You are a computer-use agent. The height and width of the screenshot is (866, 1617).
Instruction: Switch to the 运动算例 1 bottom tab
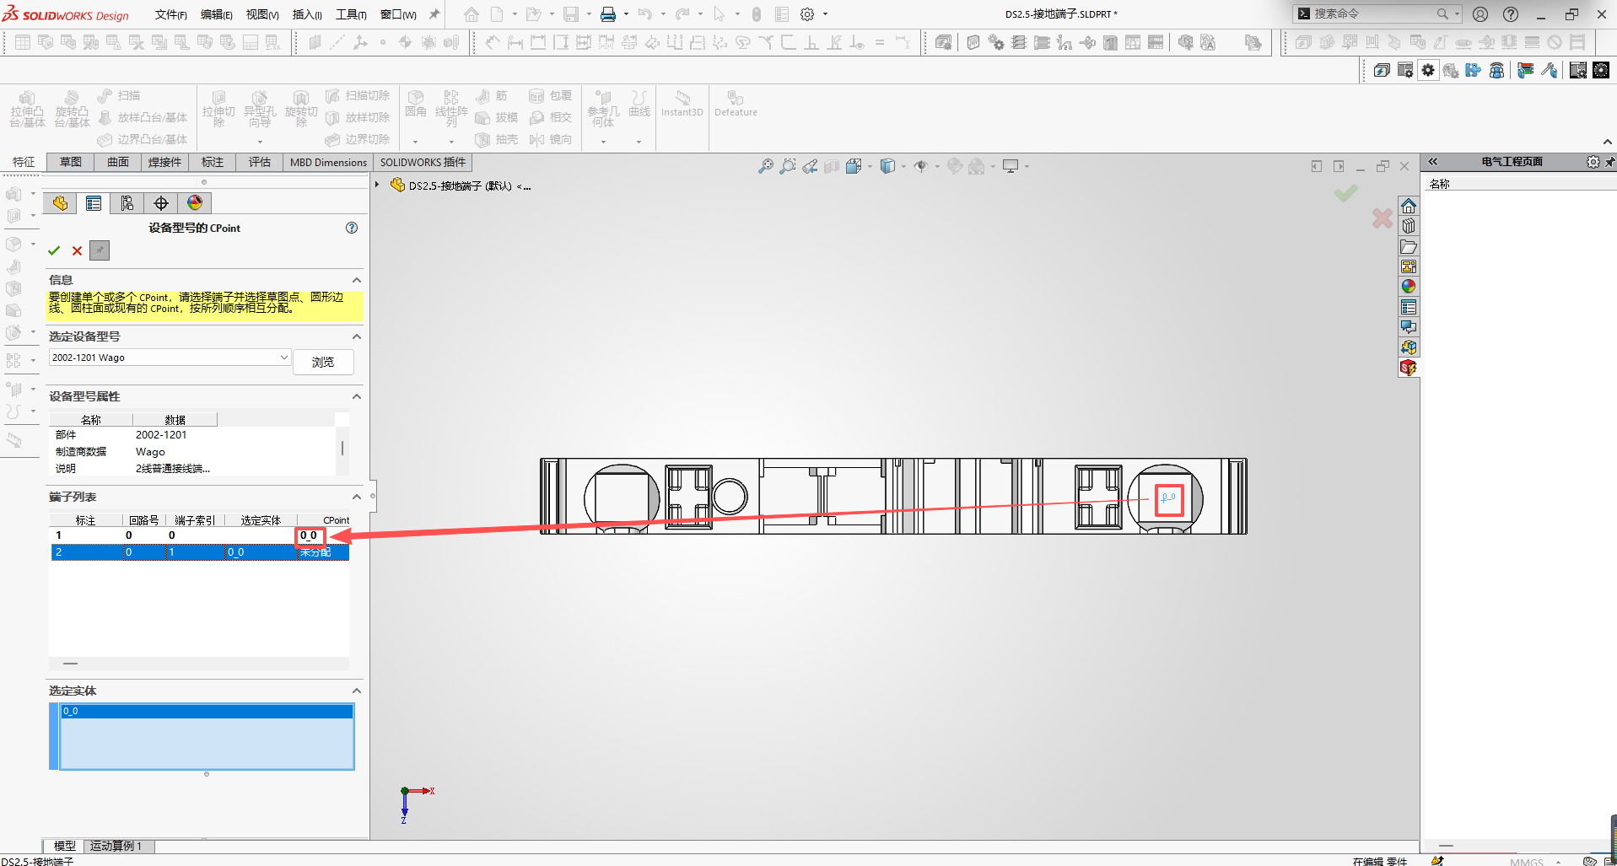click(116, 846)
